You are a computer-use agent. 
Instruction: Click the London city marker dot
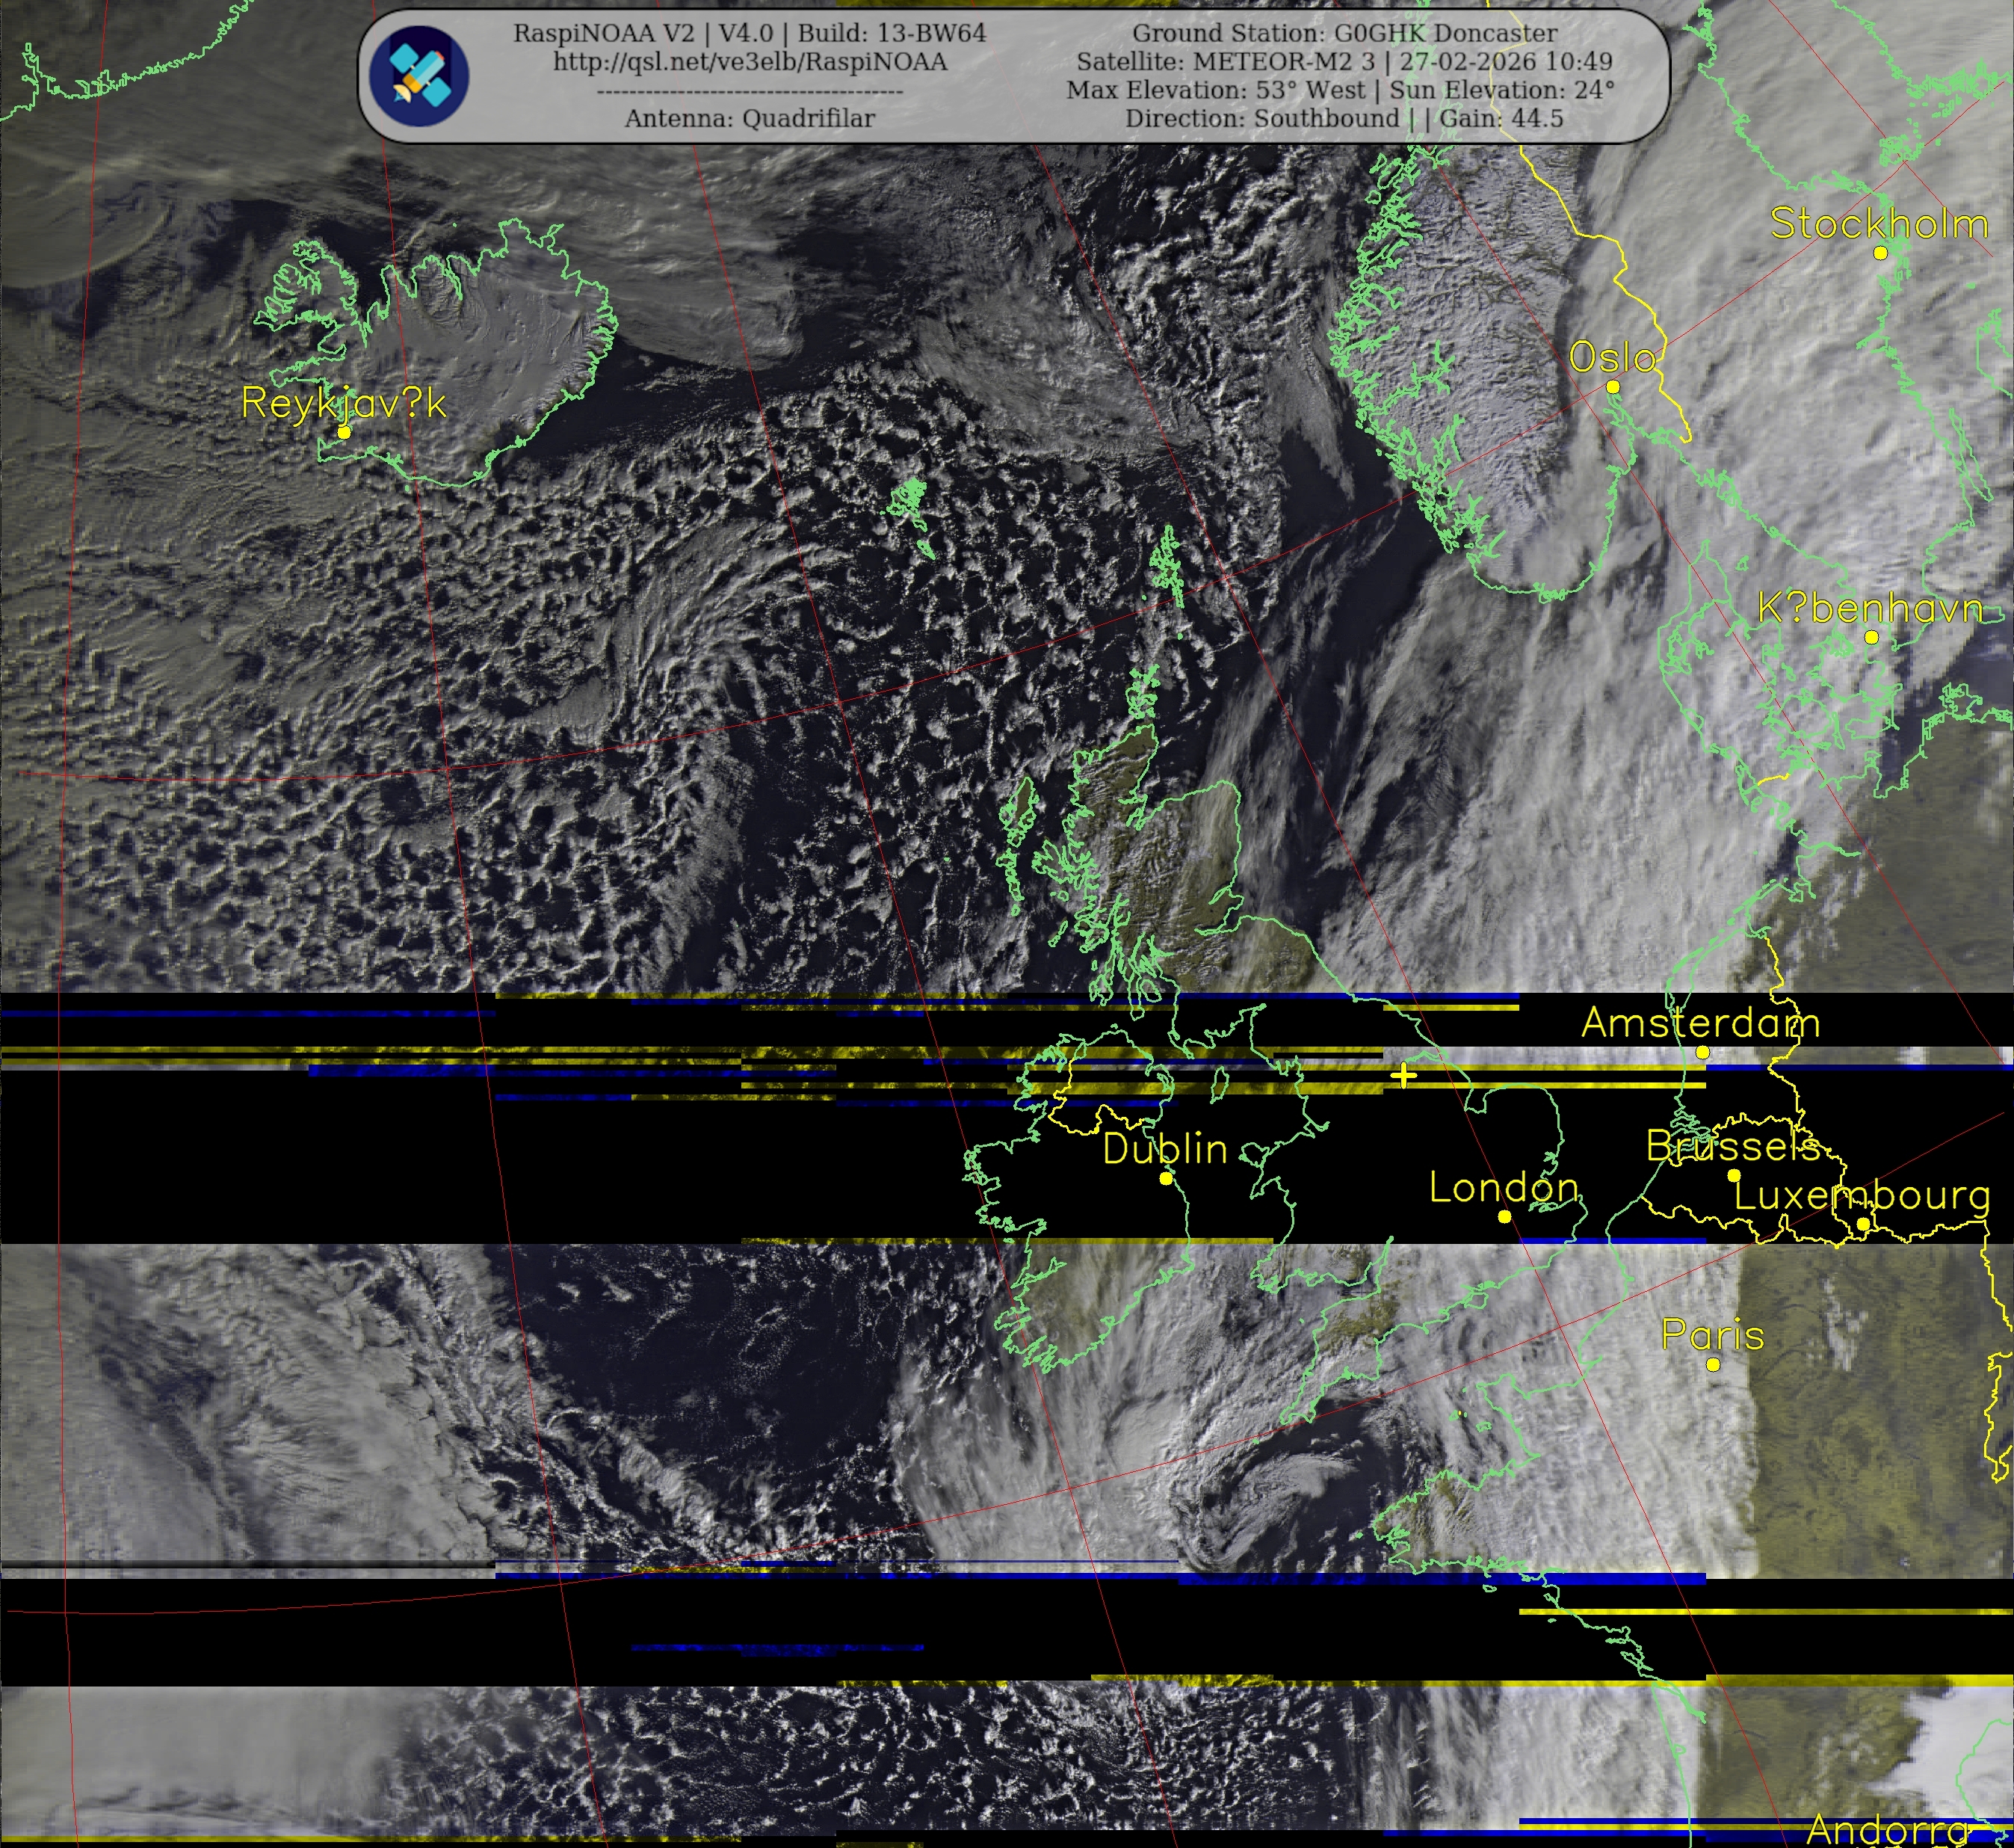pyautogui.click(x=1504, y=1216)
